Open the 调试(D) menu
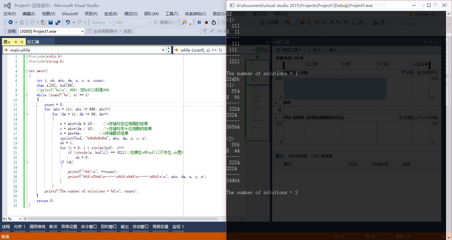The width and height of the screenshot is (452, 240). tap(131, 14)
